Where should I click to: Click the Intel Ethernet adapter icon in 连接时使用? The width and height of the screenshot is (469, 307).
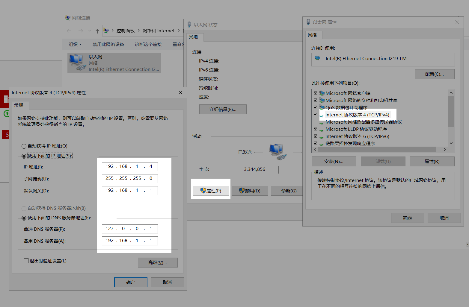point(318,58)
